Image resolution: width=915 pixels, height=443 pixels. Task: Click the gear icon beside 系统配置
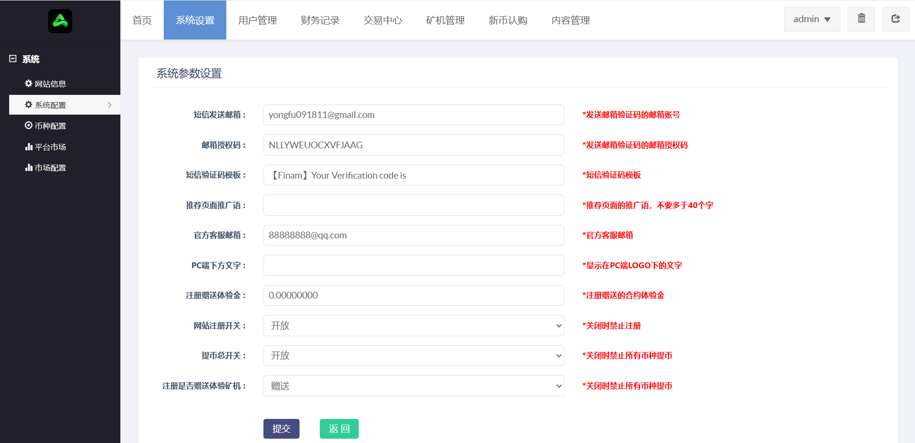[28, 104]
